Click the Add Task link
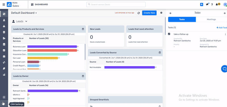The image size is (227, 107). [x=222, y=28]
